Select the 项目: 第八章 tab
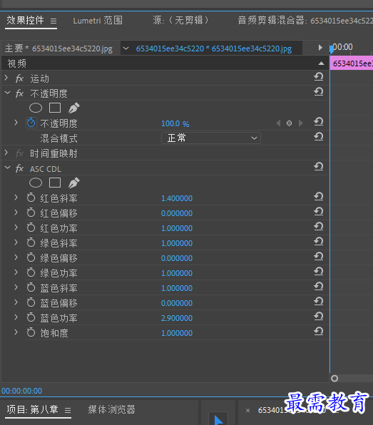 (x=32, y=409)
